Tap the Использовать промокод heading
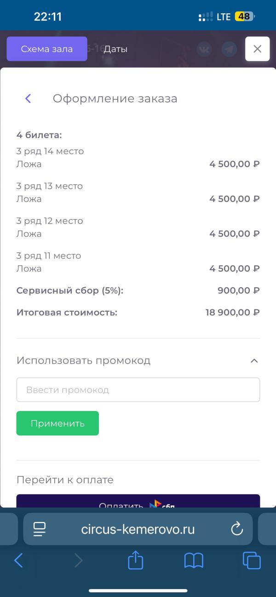The width and height of the screenshot is (276, 597). tap(84, 360)
